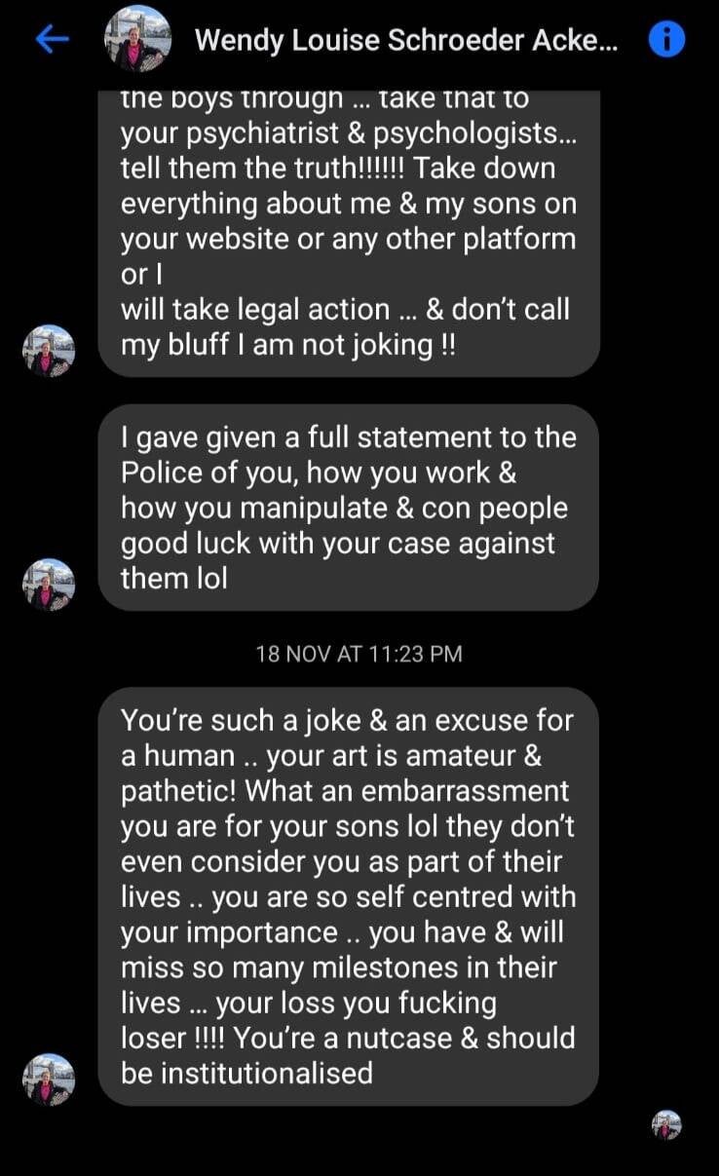Tap avatar beside "be institutionalised" message
Screen dimensions: 719x1176
[49, 1080]
